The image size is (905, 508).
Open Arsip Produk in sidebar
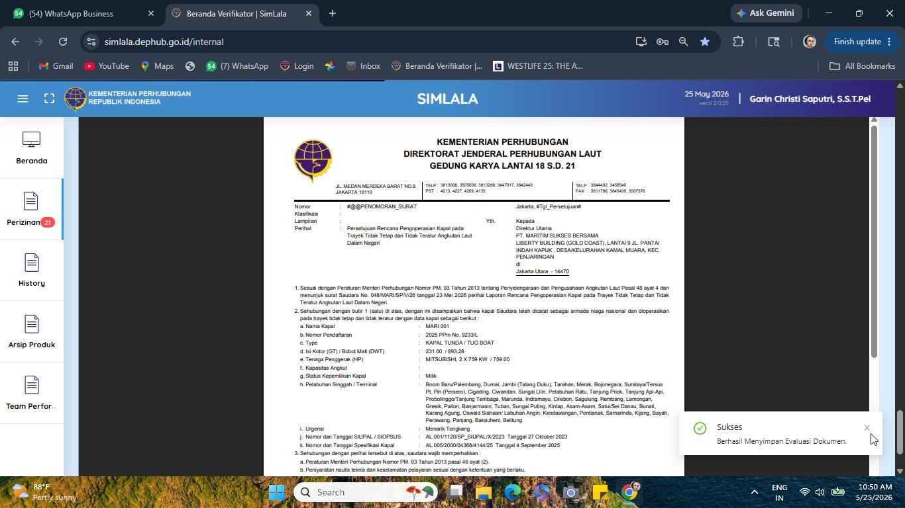pyautogui.click(x=32, y=332)
